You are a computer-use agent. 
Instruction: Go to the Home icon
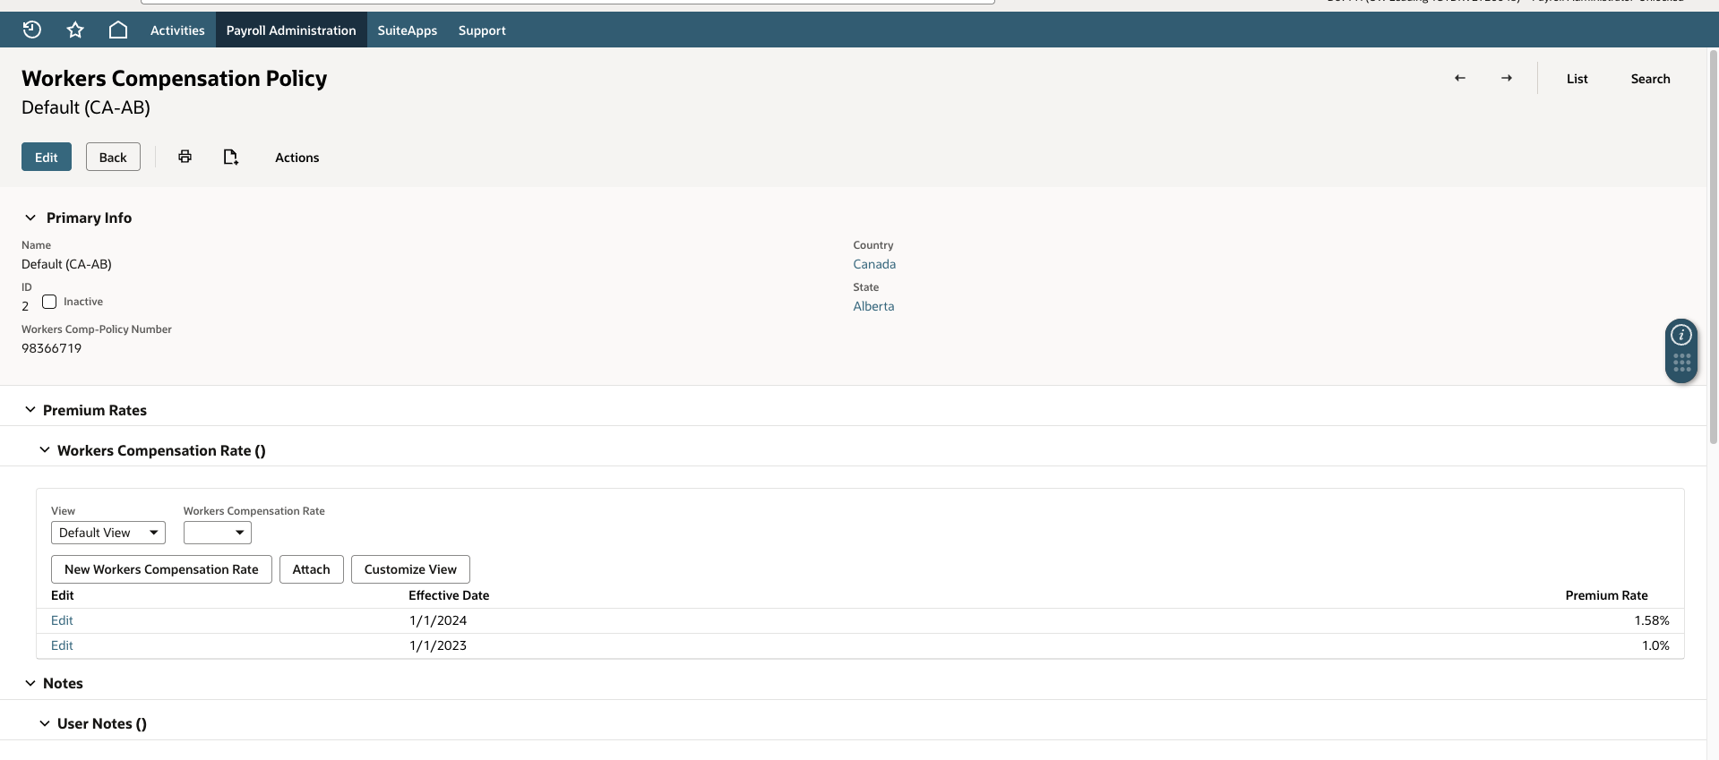[118, 30]
